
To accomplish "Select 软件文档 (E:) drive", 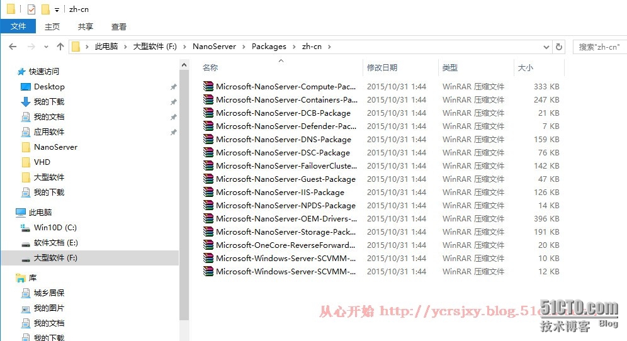I will tap(55, 243).
